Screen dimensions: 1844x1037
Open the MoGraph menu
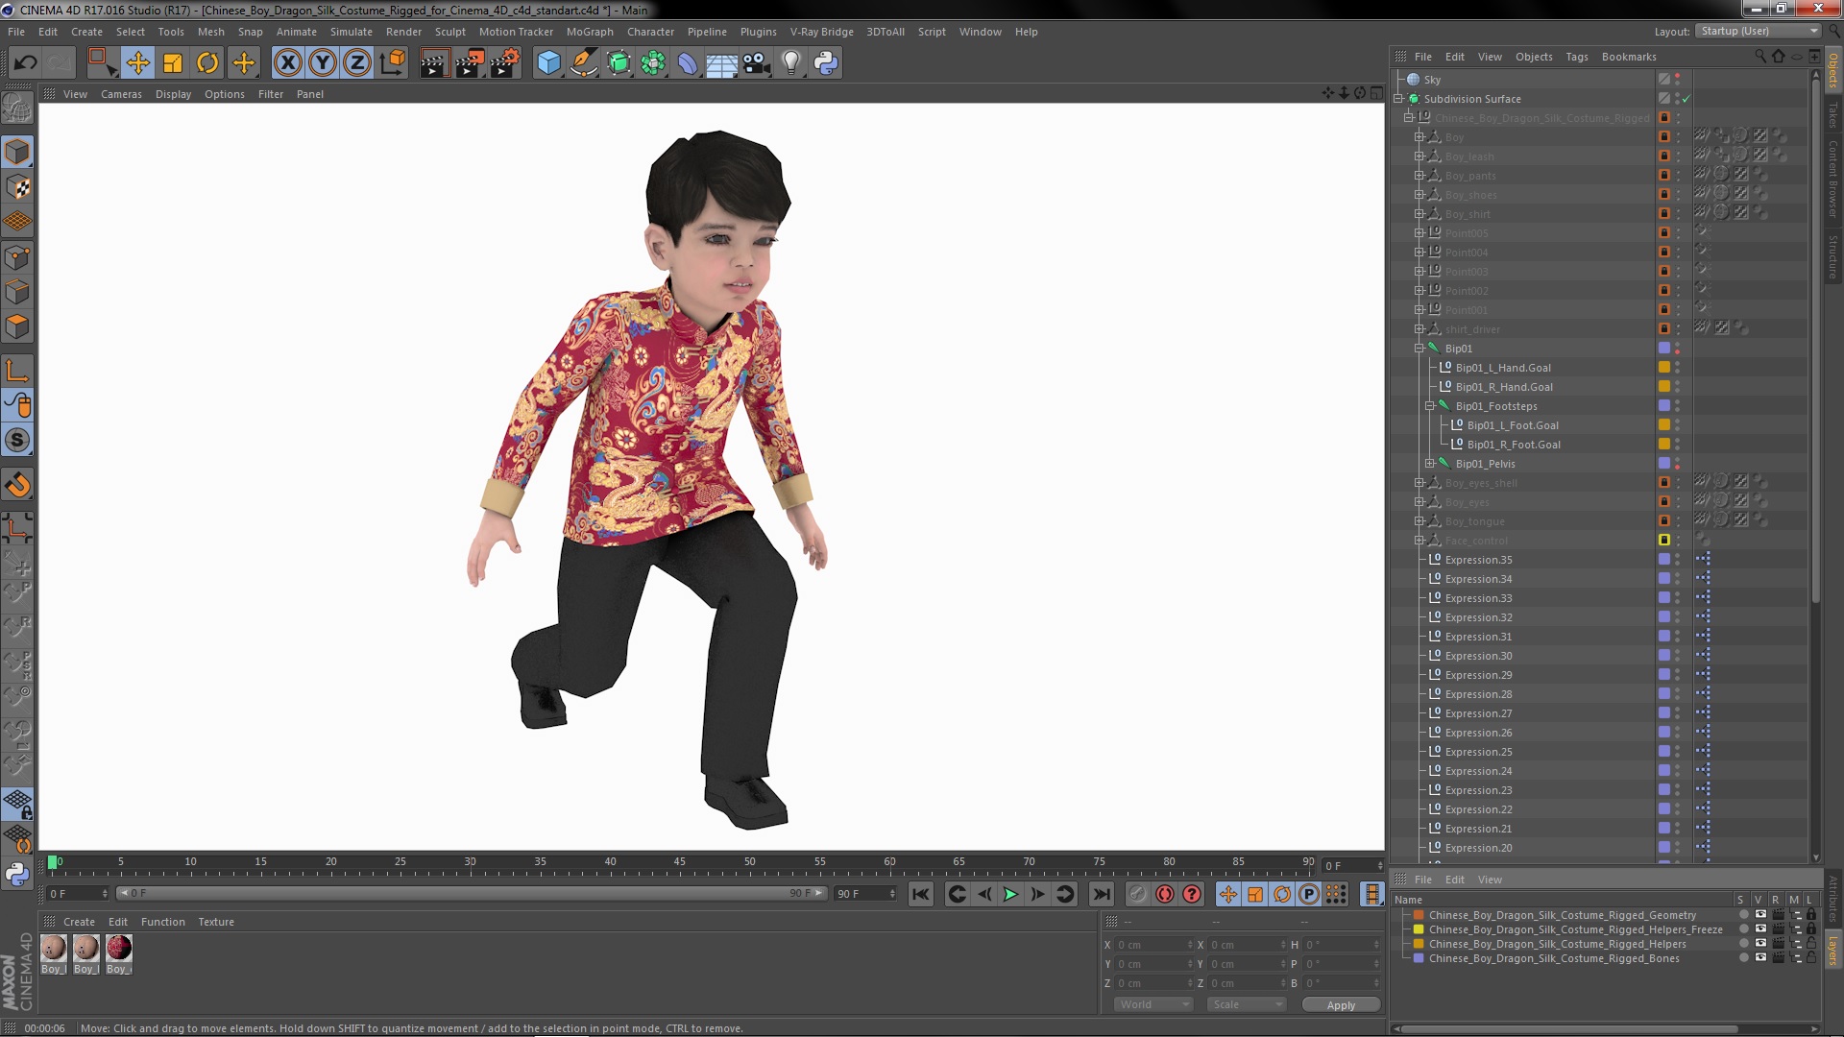click(590, 32)
